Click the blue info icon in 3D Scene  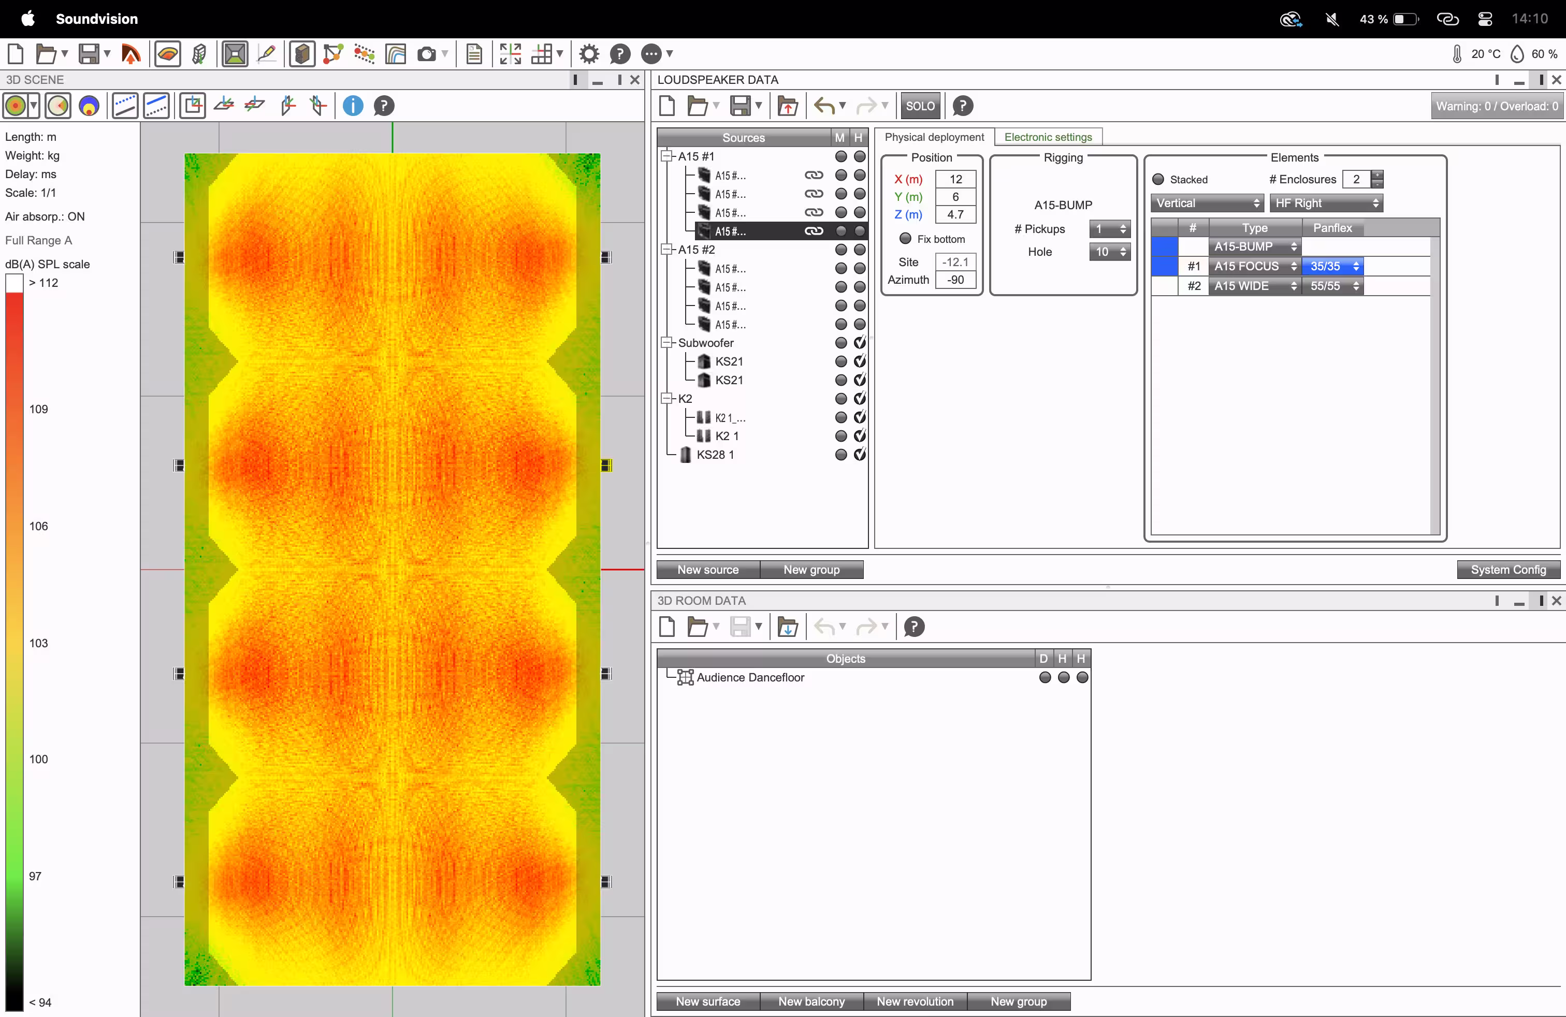[x=353, y=106]
